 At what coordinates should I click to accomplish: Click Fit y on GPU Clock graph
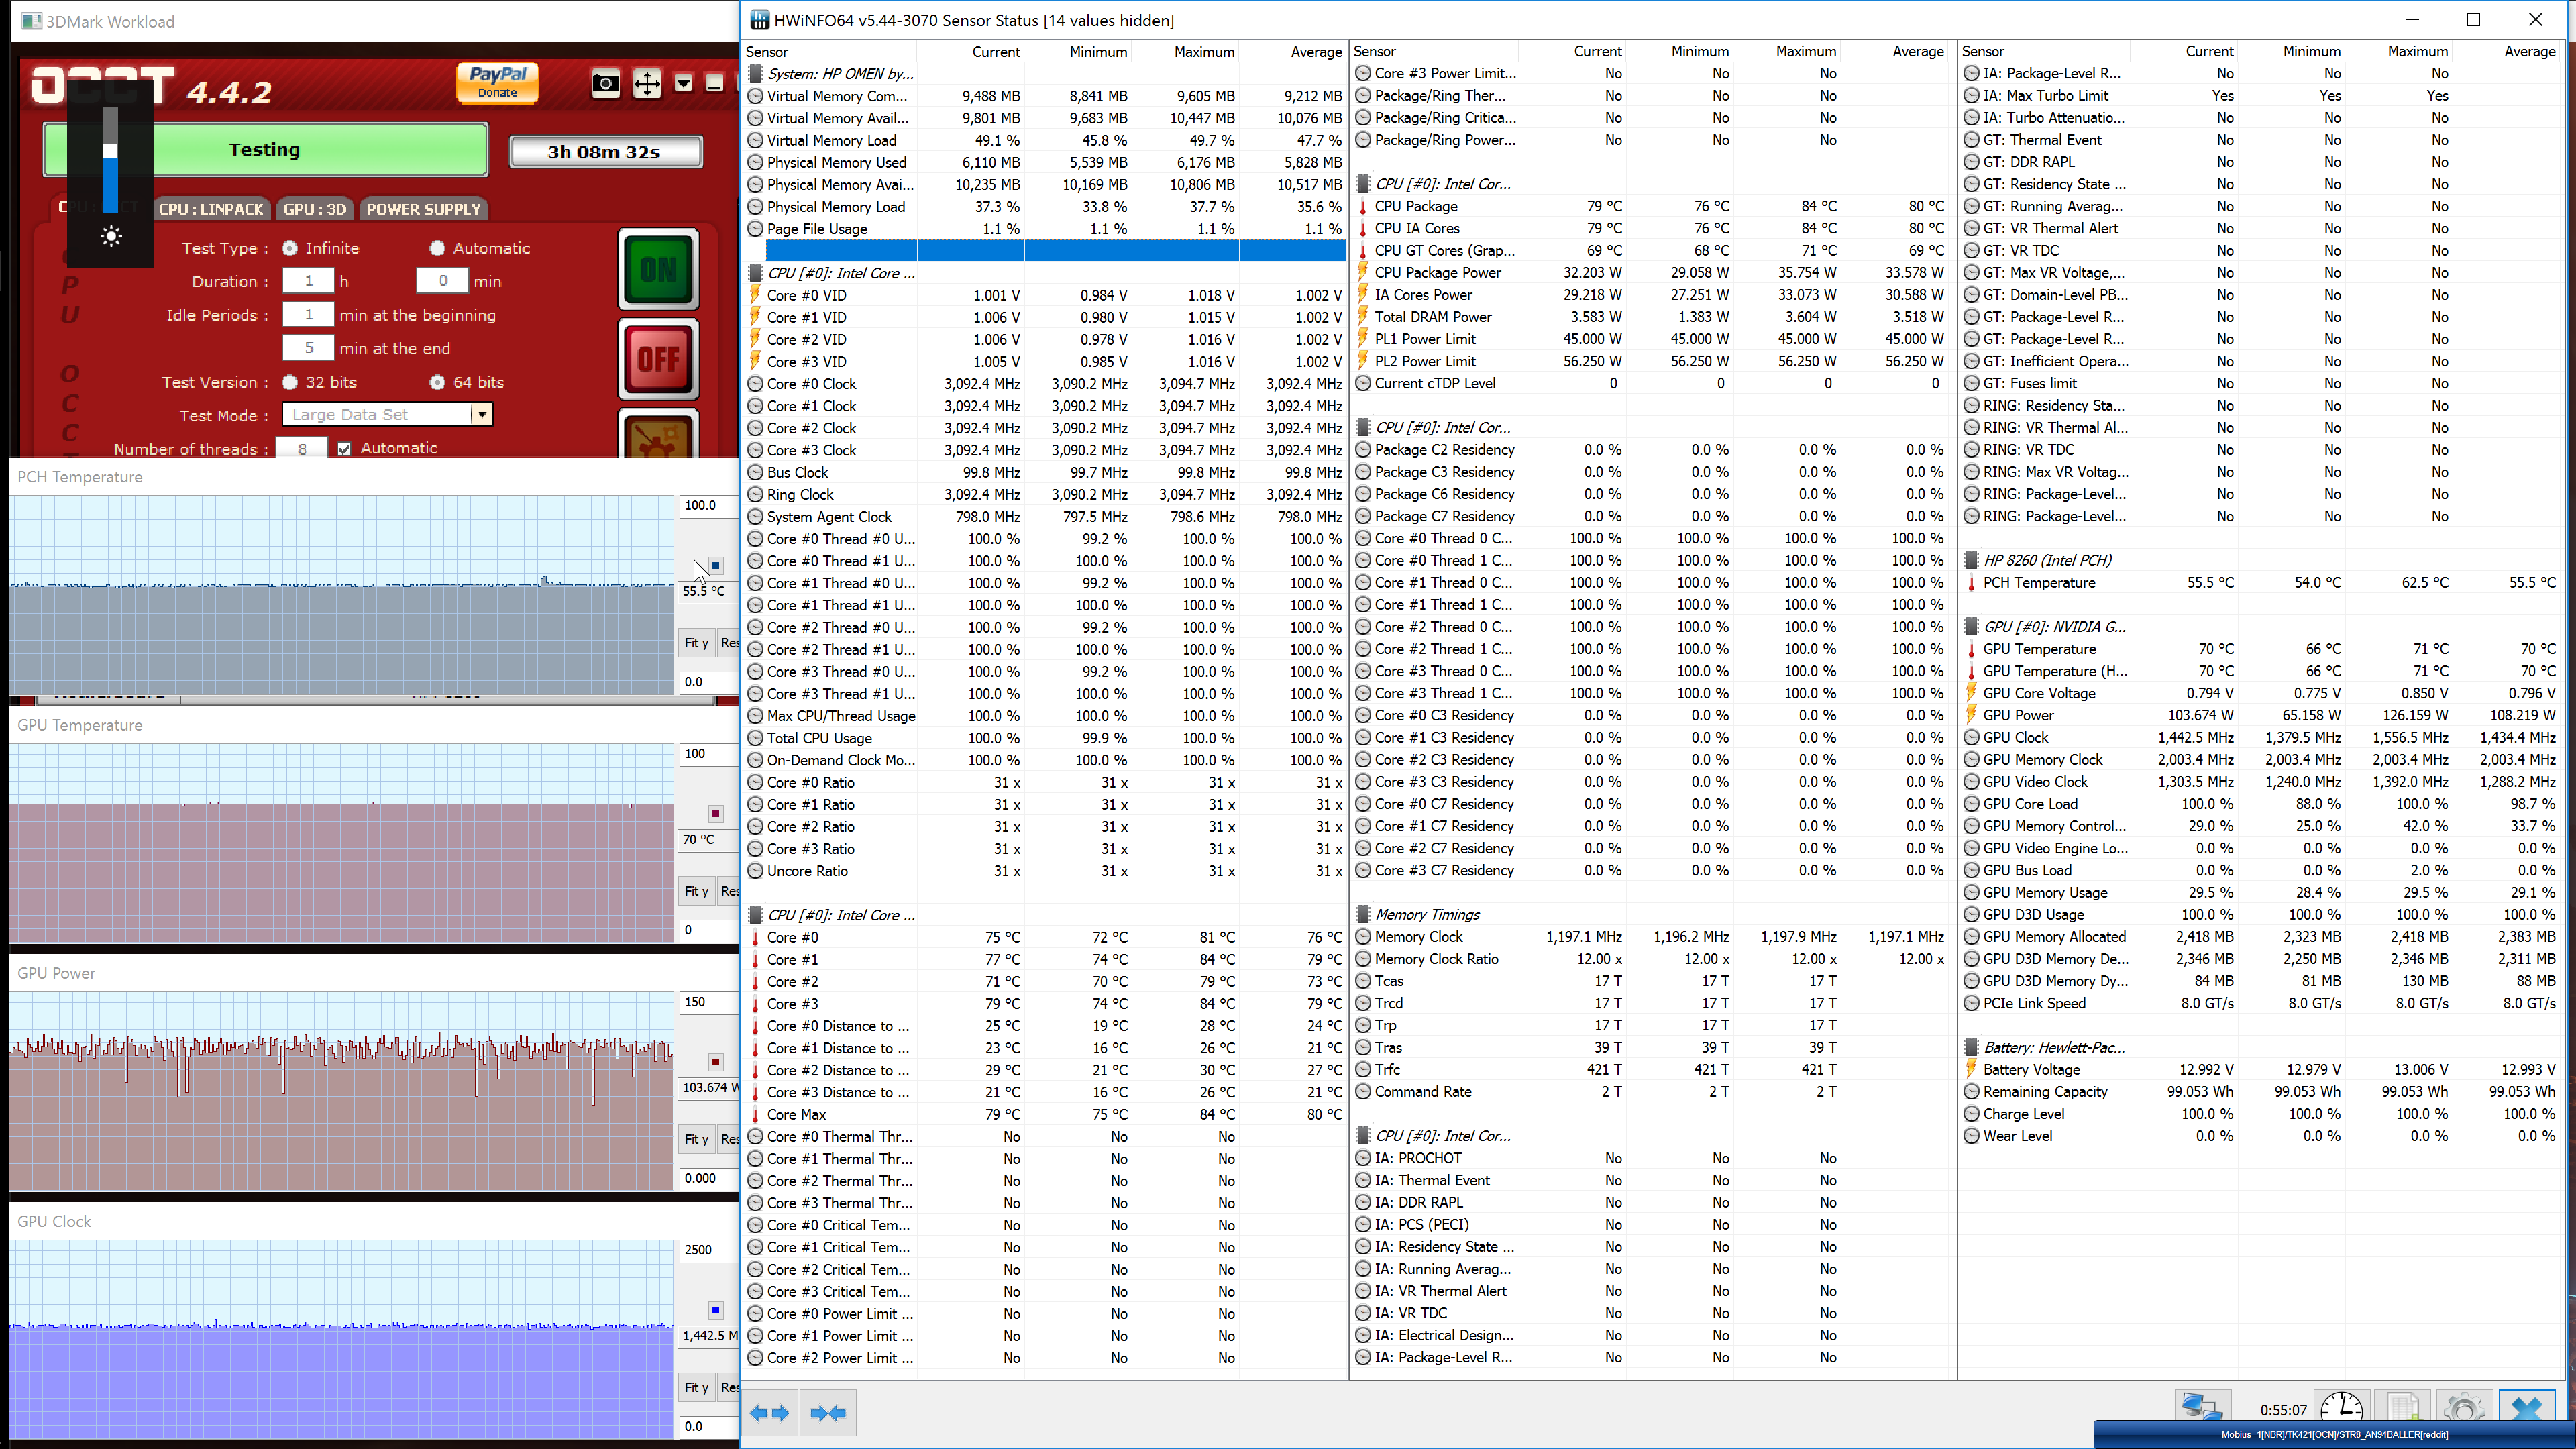696,1387
